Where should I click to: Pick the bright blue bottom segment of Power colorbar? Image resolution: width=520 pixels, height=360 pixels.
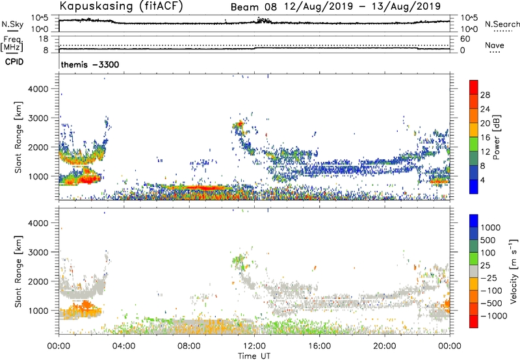click(x=474, y=186)
